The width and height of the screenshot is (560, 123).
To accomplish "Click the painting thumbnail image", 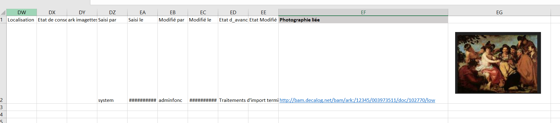I will (x=498, y=63).
